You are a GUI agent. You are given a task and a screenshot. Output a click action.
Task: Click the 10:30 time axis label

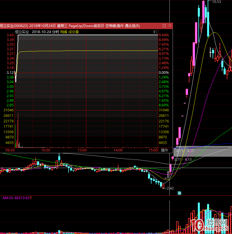pos(46,150)
